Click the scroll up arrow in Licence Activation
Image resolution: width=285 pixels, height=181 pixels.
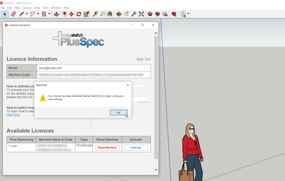156,33
